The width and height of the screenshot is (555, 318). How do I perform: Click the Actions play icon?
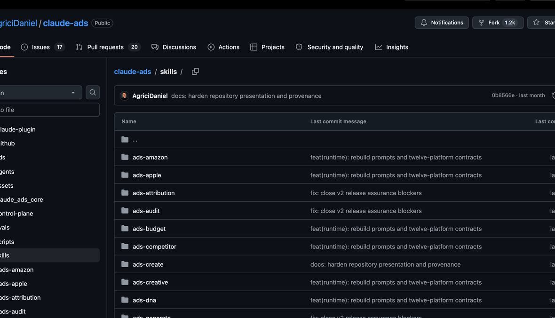click(x=211, y=47)
